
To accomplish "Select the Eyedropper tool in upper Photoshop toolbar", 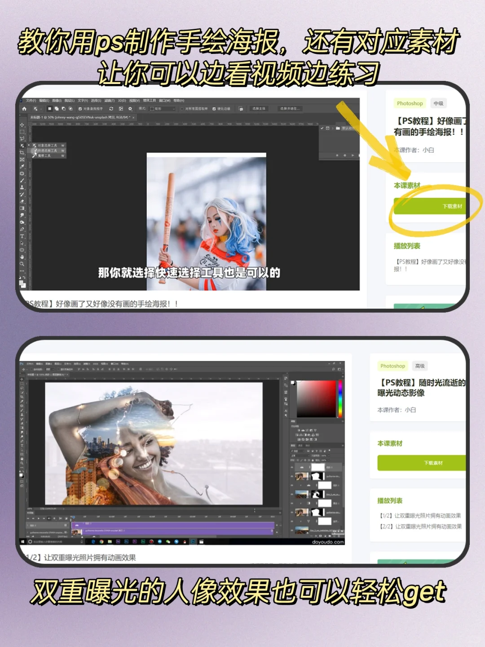I will coord(22,167).
